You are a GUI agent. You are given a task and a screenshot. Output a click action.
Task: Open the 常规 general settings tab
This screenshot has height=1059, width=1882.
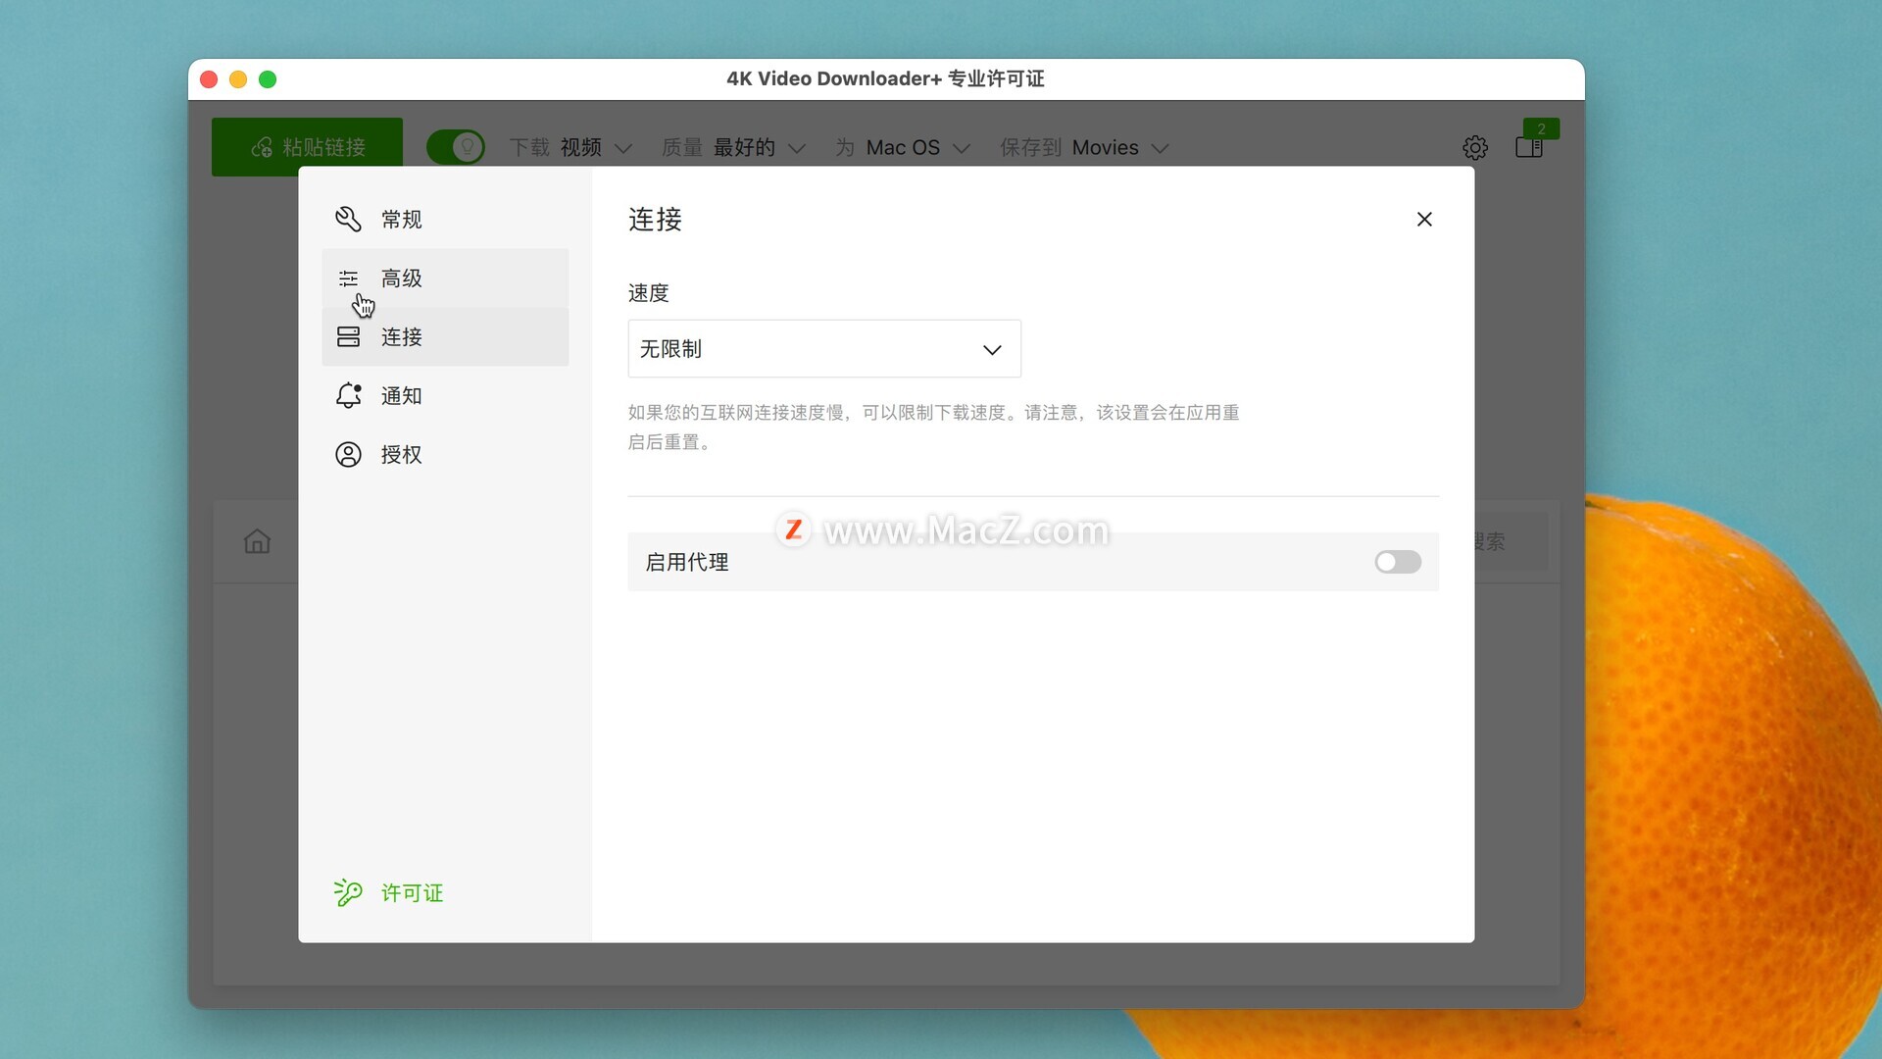coord(445,220)
